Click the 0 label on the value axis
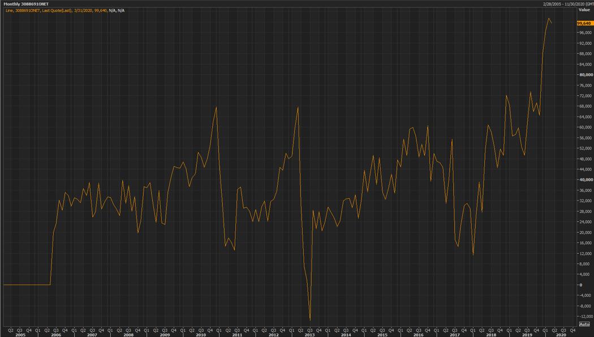This screenshot has width=594, height=337. pos(580,284)
